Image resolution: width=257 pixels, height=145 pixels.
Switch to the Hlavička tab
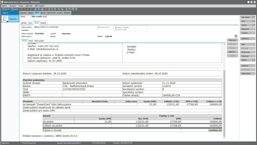(x=24, y=23)
